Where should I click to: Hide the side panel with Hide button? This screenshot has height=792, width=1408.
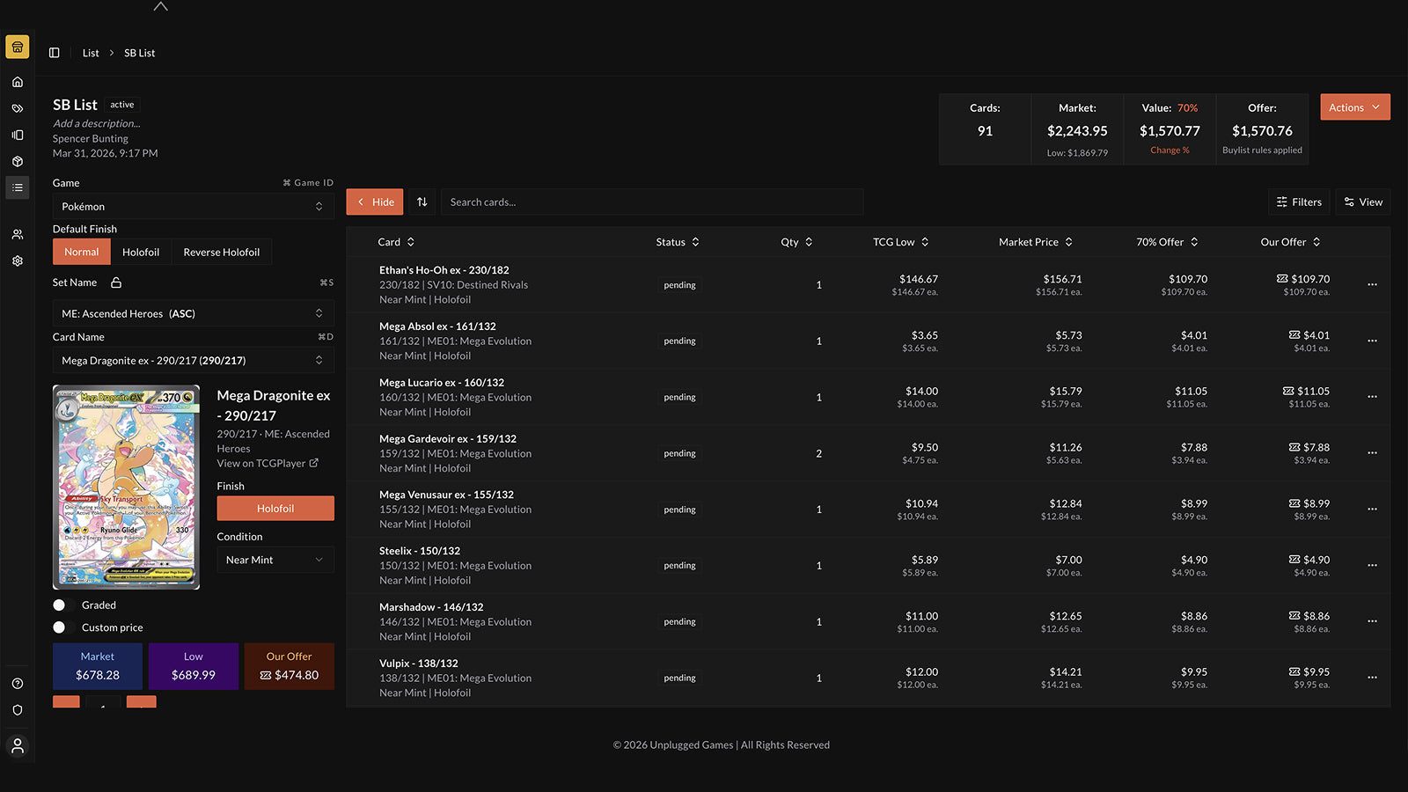pyautogui.click(x=375, y=202)
